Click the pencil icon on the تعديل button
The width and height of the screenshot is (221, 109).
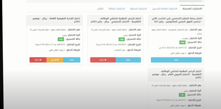(x=58, y=60)
